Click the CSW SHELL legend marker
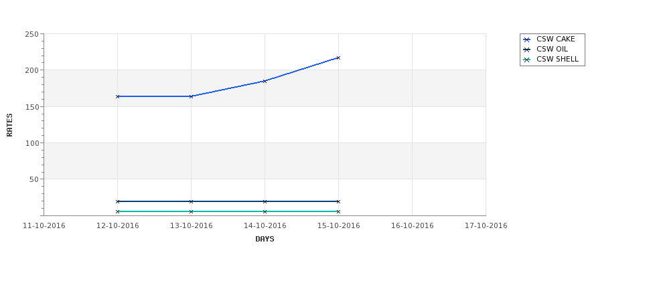The height and width of the screenshot is (287, 653). 527,60
